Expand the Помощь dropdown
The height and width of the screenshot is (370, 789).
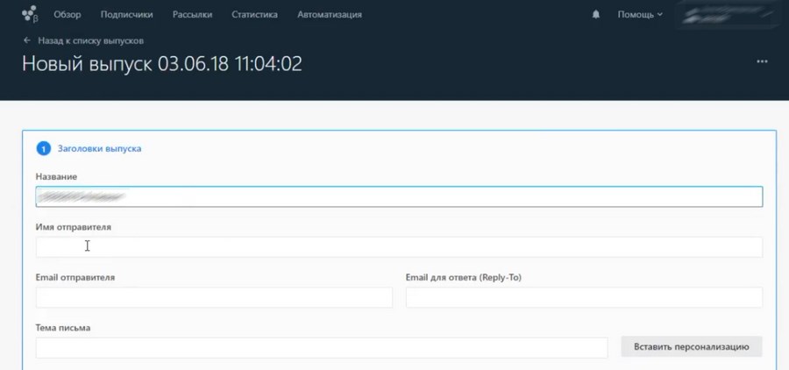[640, 15]
